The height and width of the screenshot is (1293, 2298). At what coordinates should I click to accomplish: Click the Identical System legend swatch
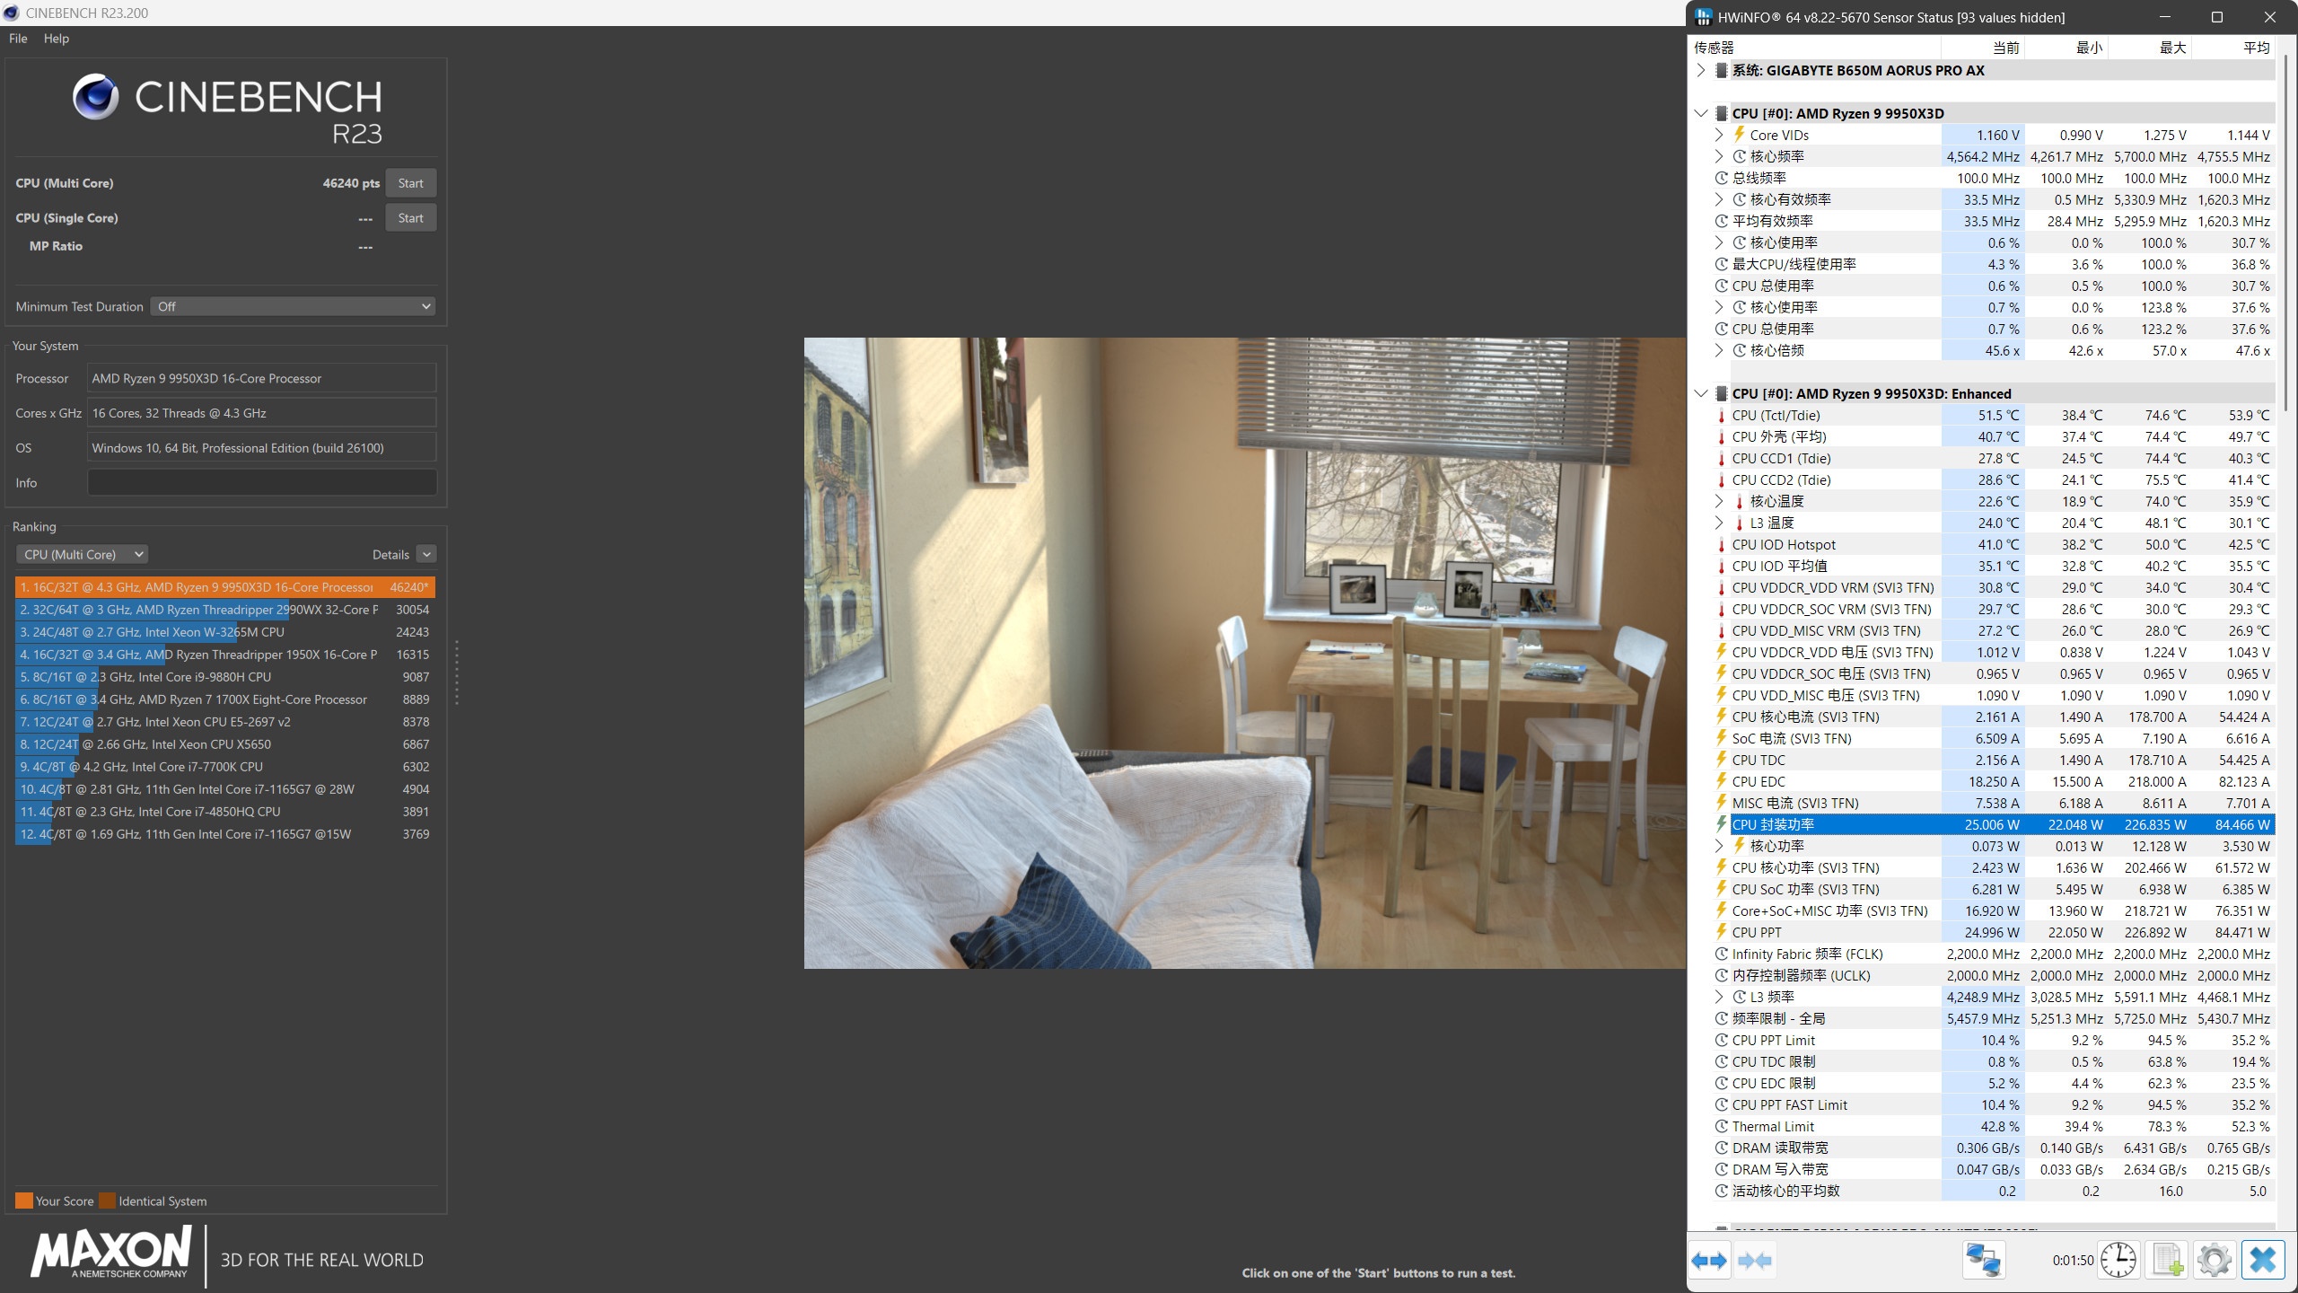[x=107, y=1201]
